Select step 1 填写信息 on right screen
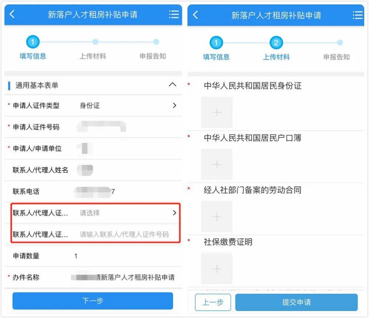 [x=216, y=48]
